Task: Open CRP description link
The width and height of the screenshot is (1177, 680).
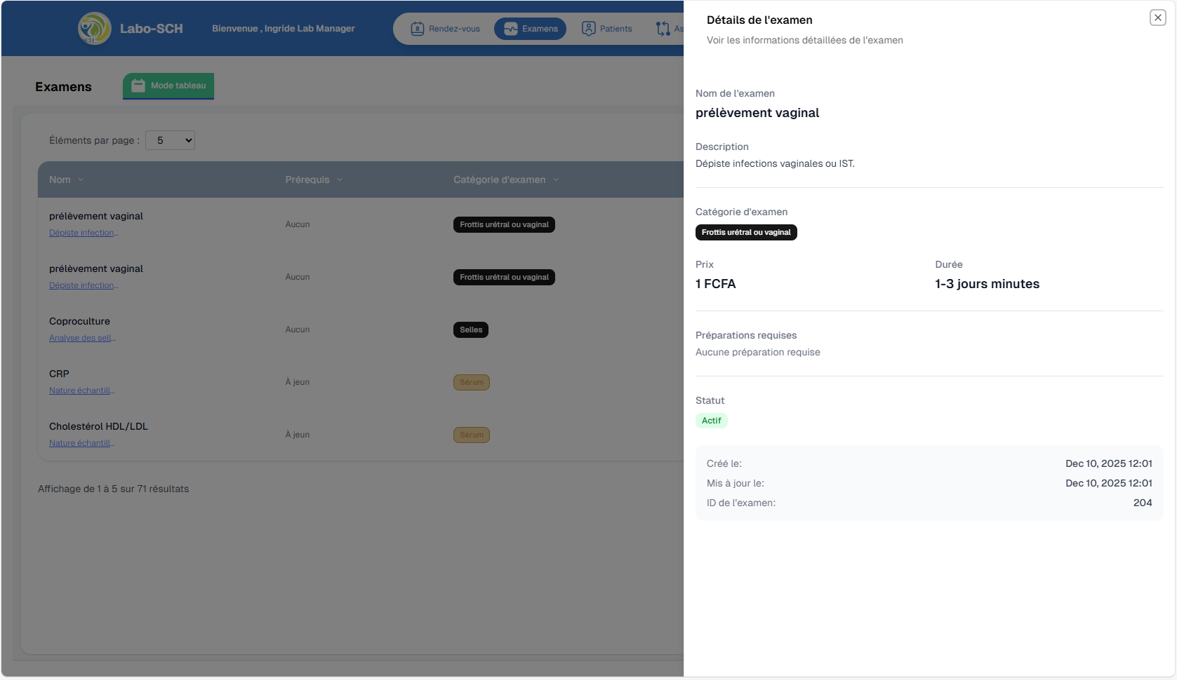Action: [81, 390]
